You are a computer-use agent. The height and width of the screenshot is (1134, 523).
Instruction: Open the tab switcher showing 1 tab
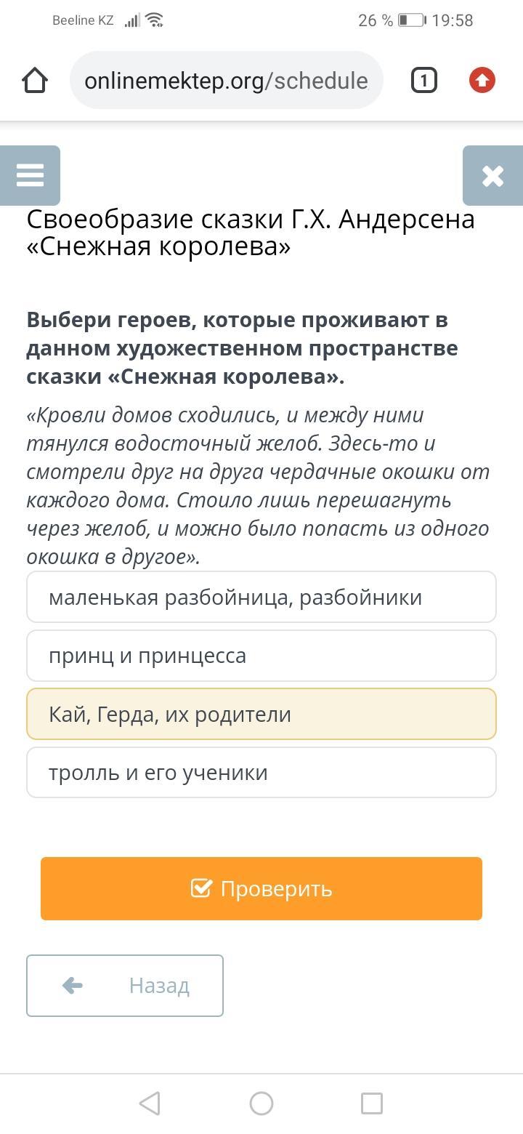tap(424, 81)
